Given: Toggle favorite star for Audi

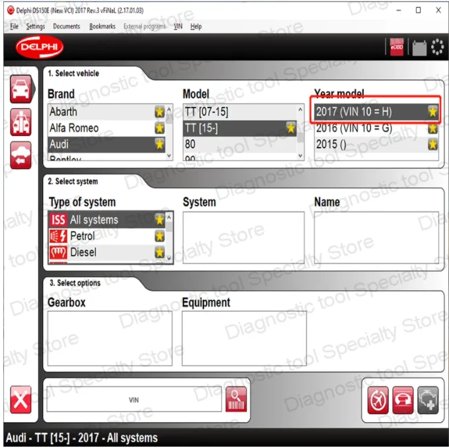Looking at the screenshot, I should [x=160, y=144].
